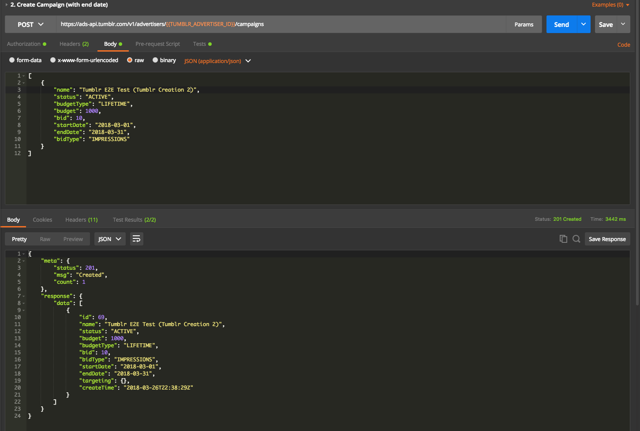The width and height of the screenshot is (640, 431).
Task: Fold request body line 2 object
Action: [24, 83]
